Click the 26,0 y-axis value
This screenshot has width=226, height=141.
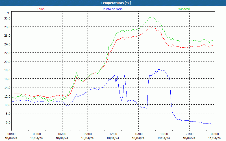click(x=7, y=36)
